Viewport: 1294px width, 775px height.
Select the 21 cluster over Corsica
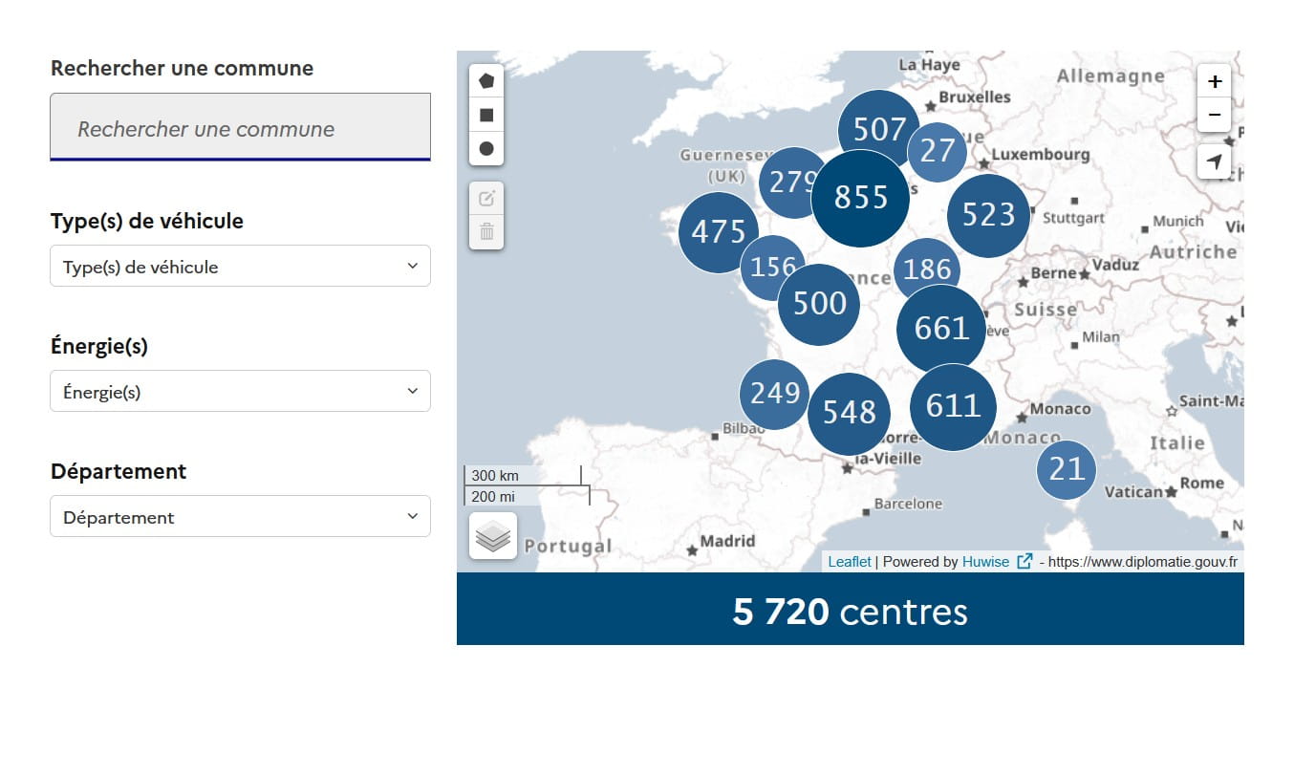pyautogui.click(x=1067, y=469)
